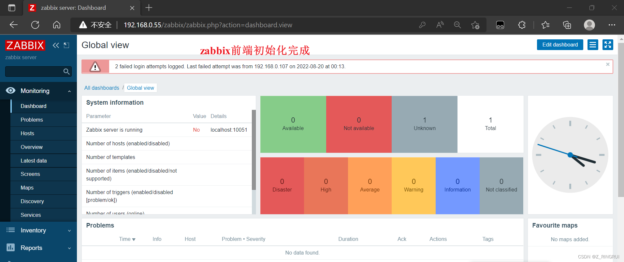The width and height of the screenshot is (624, 262).
Task: Click the Monitoring eye icon
Action: (x=10, y=91)
